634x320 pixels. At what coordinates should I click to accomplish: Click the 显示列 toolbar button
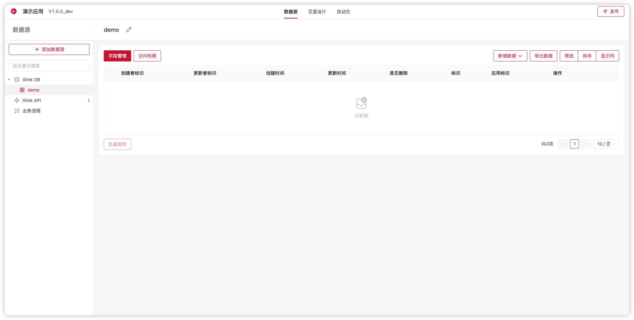(607, 56)
